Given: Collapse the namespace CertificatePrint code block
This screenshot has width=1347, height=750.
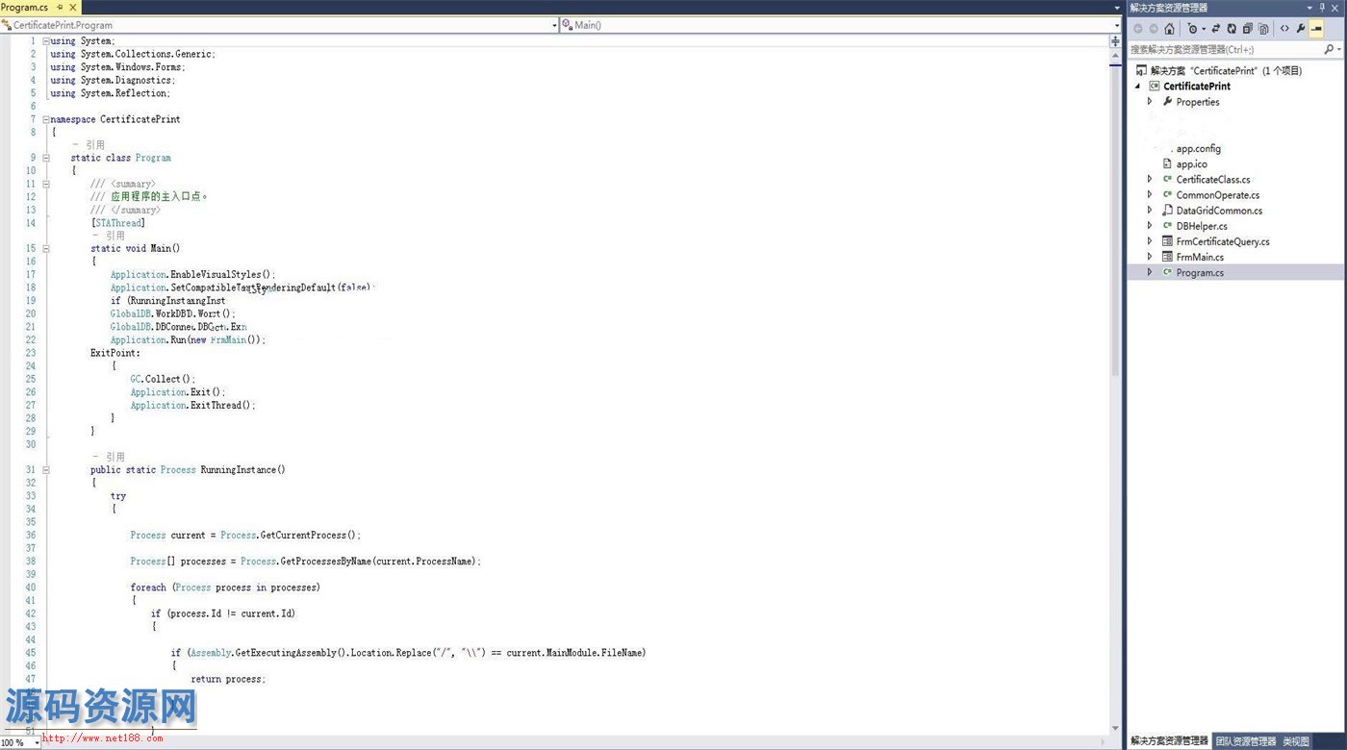Looking at the screenshot, I should pos(45,119).
